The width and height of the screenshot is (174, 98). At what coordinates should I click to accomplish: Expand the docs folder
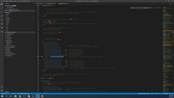click(7, 24)
